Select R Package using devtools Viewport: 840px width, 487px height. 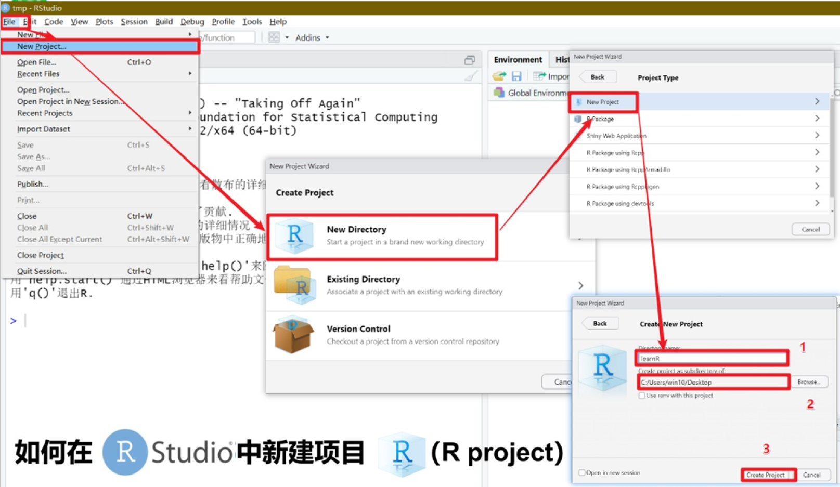click(x=700, y=203)
